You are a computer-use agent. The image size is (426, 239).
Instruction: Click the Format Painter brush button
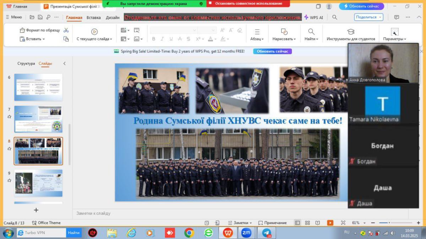tap(39, 30)
